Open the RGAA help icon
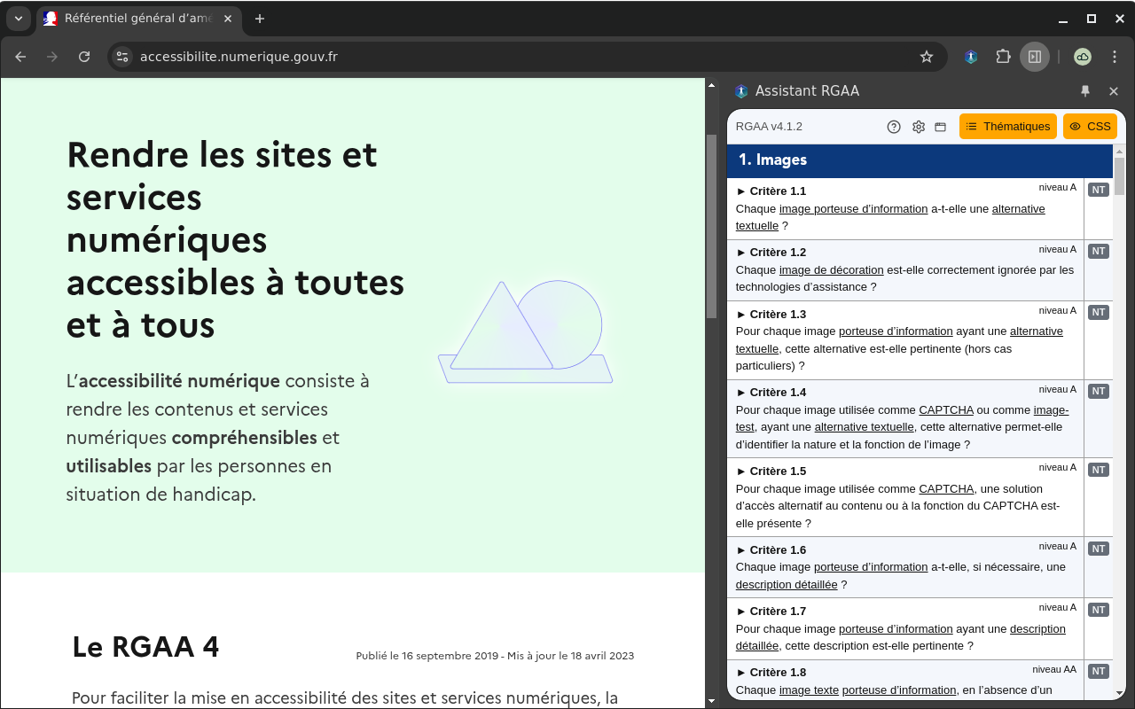The image size is (1135, 709). (x=893, y=126)
